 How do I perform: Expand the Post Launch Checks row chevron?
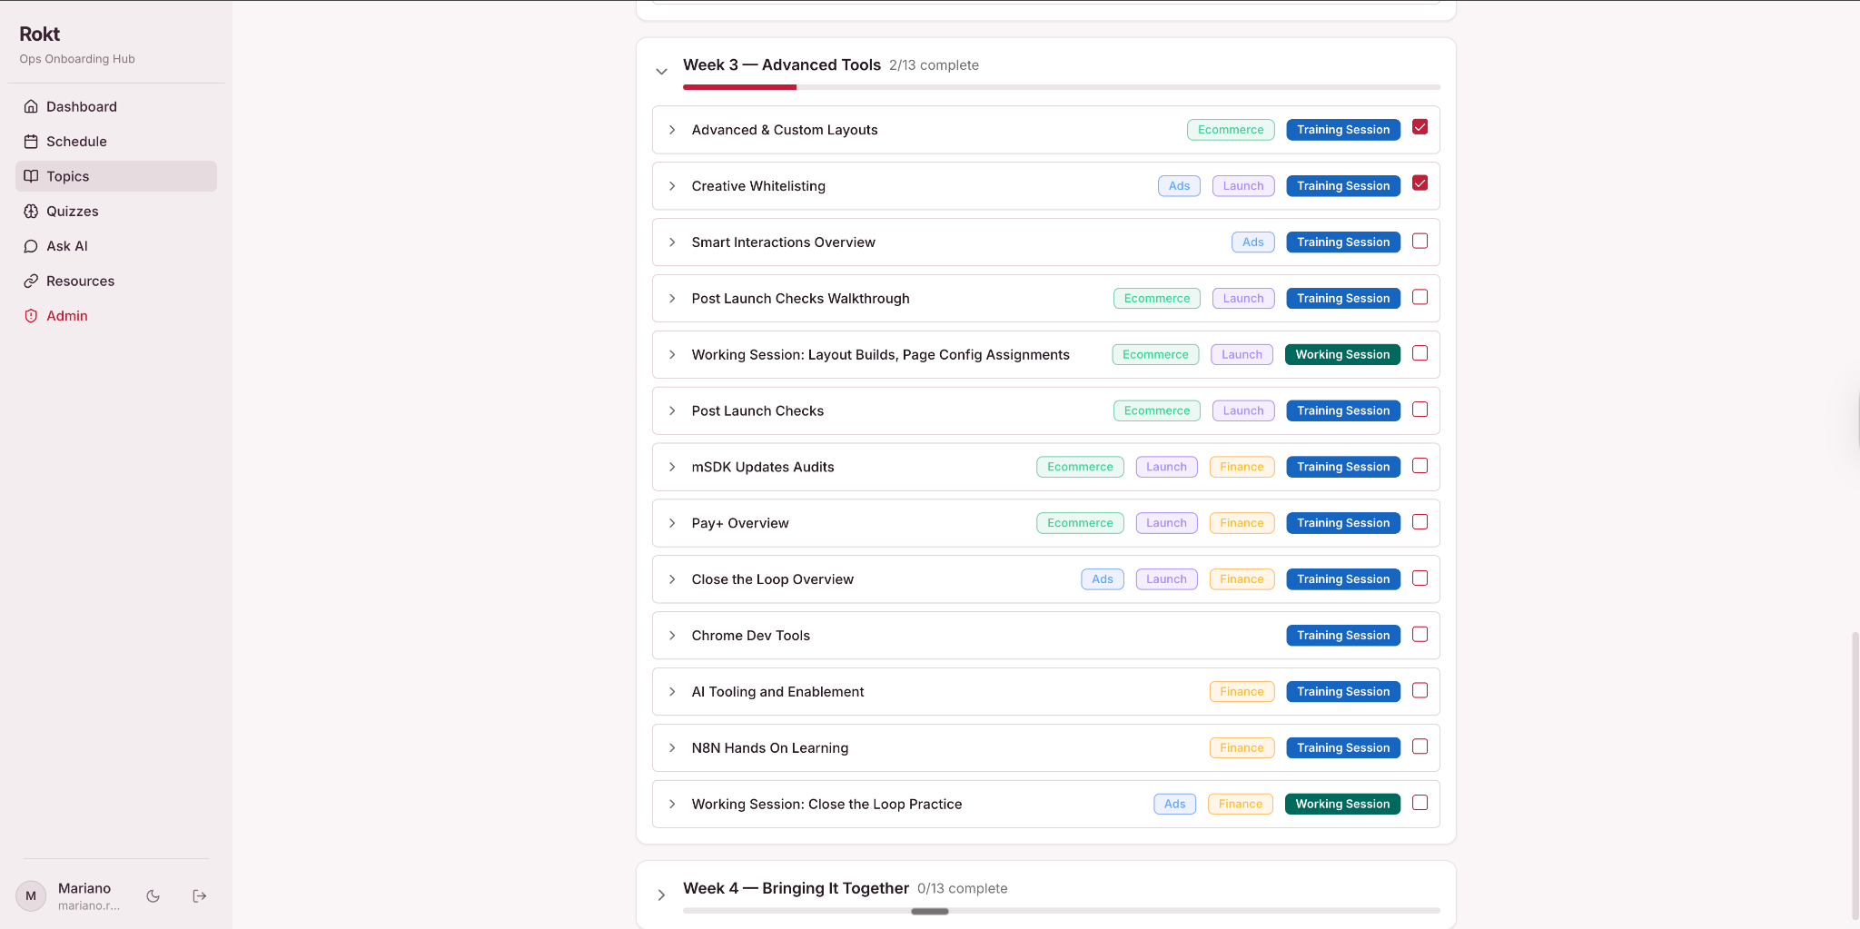[x=672, y=411]
